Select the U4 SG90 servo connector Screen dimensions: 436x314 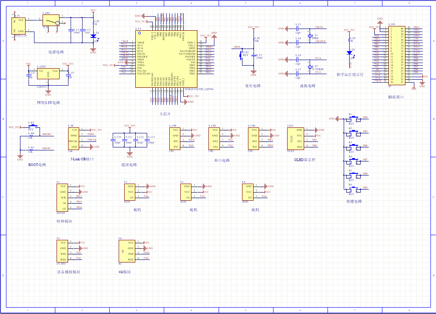248,192
